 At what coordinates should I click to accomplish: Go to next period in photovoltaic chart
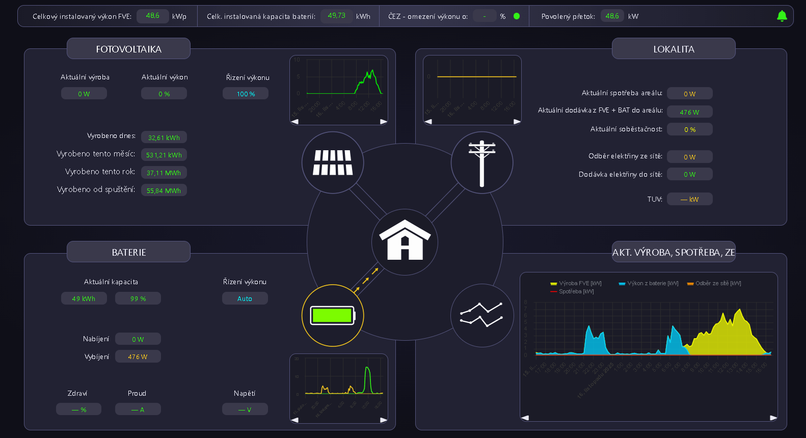tap(384, 121)
